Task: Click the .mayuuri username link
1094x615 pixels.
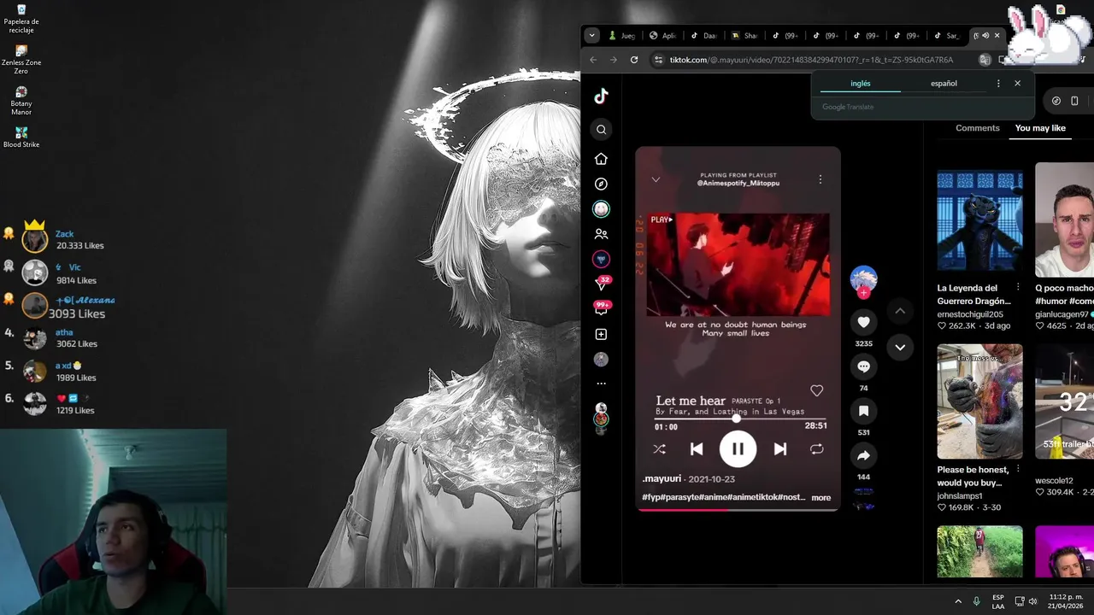Action: pyautogui.click(x=662, y=479)
